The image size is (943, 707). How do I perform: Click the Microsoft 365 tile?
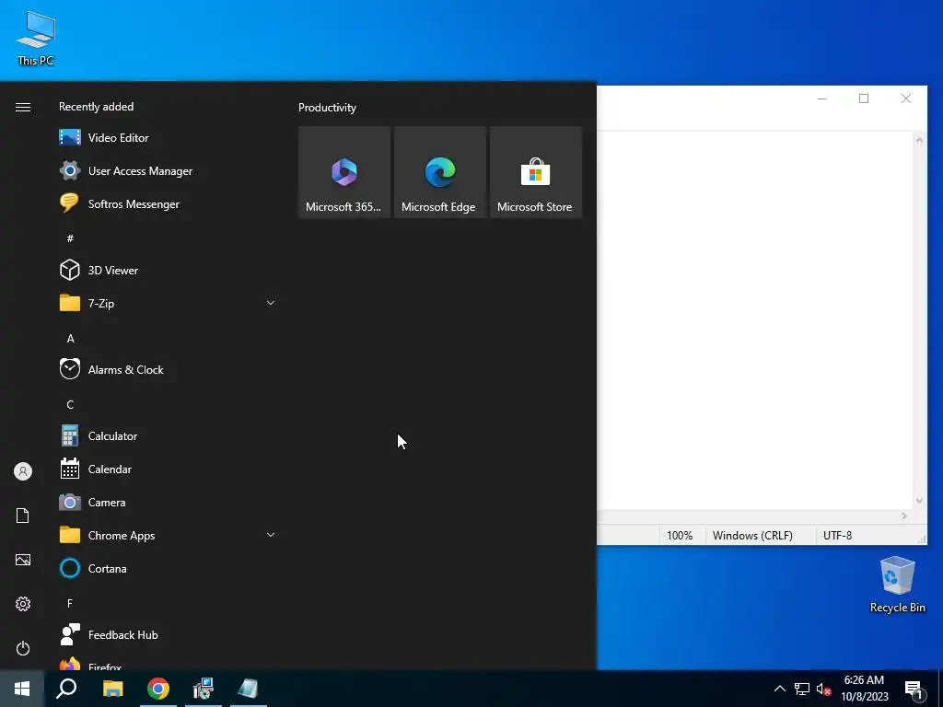point(344,172)
